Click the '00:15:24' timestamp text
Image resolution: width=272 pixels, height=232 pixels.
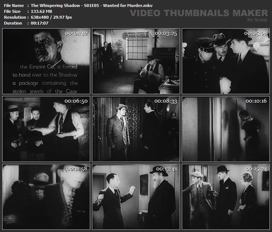point(256,169)
